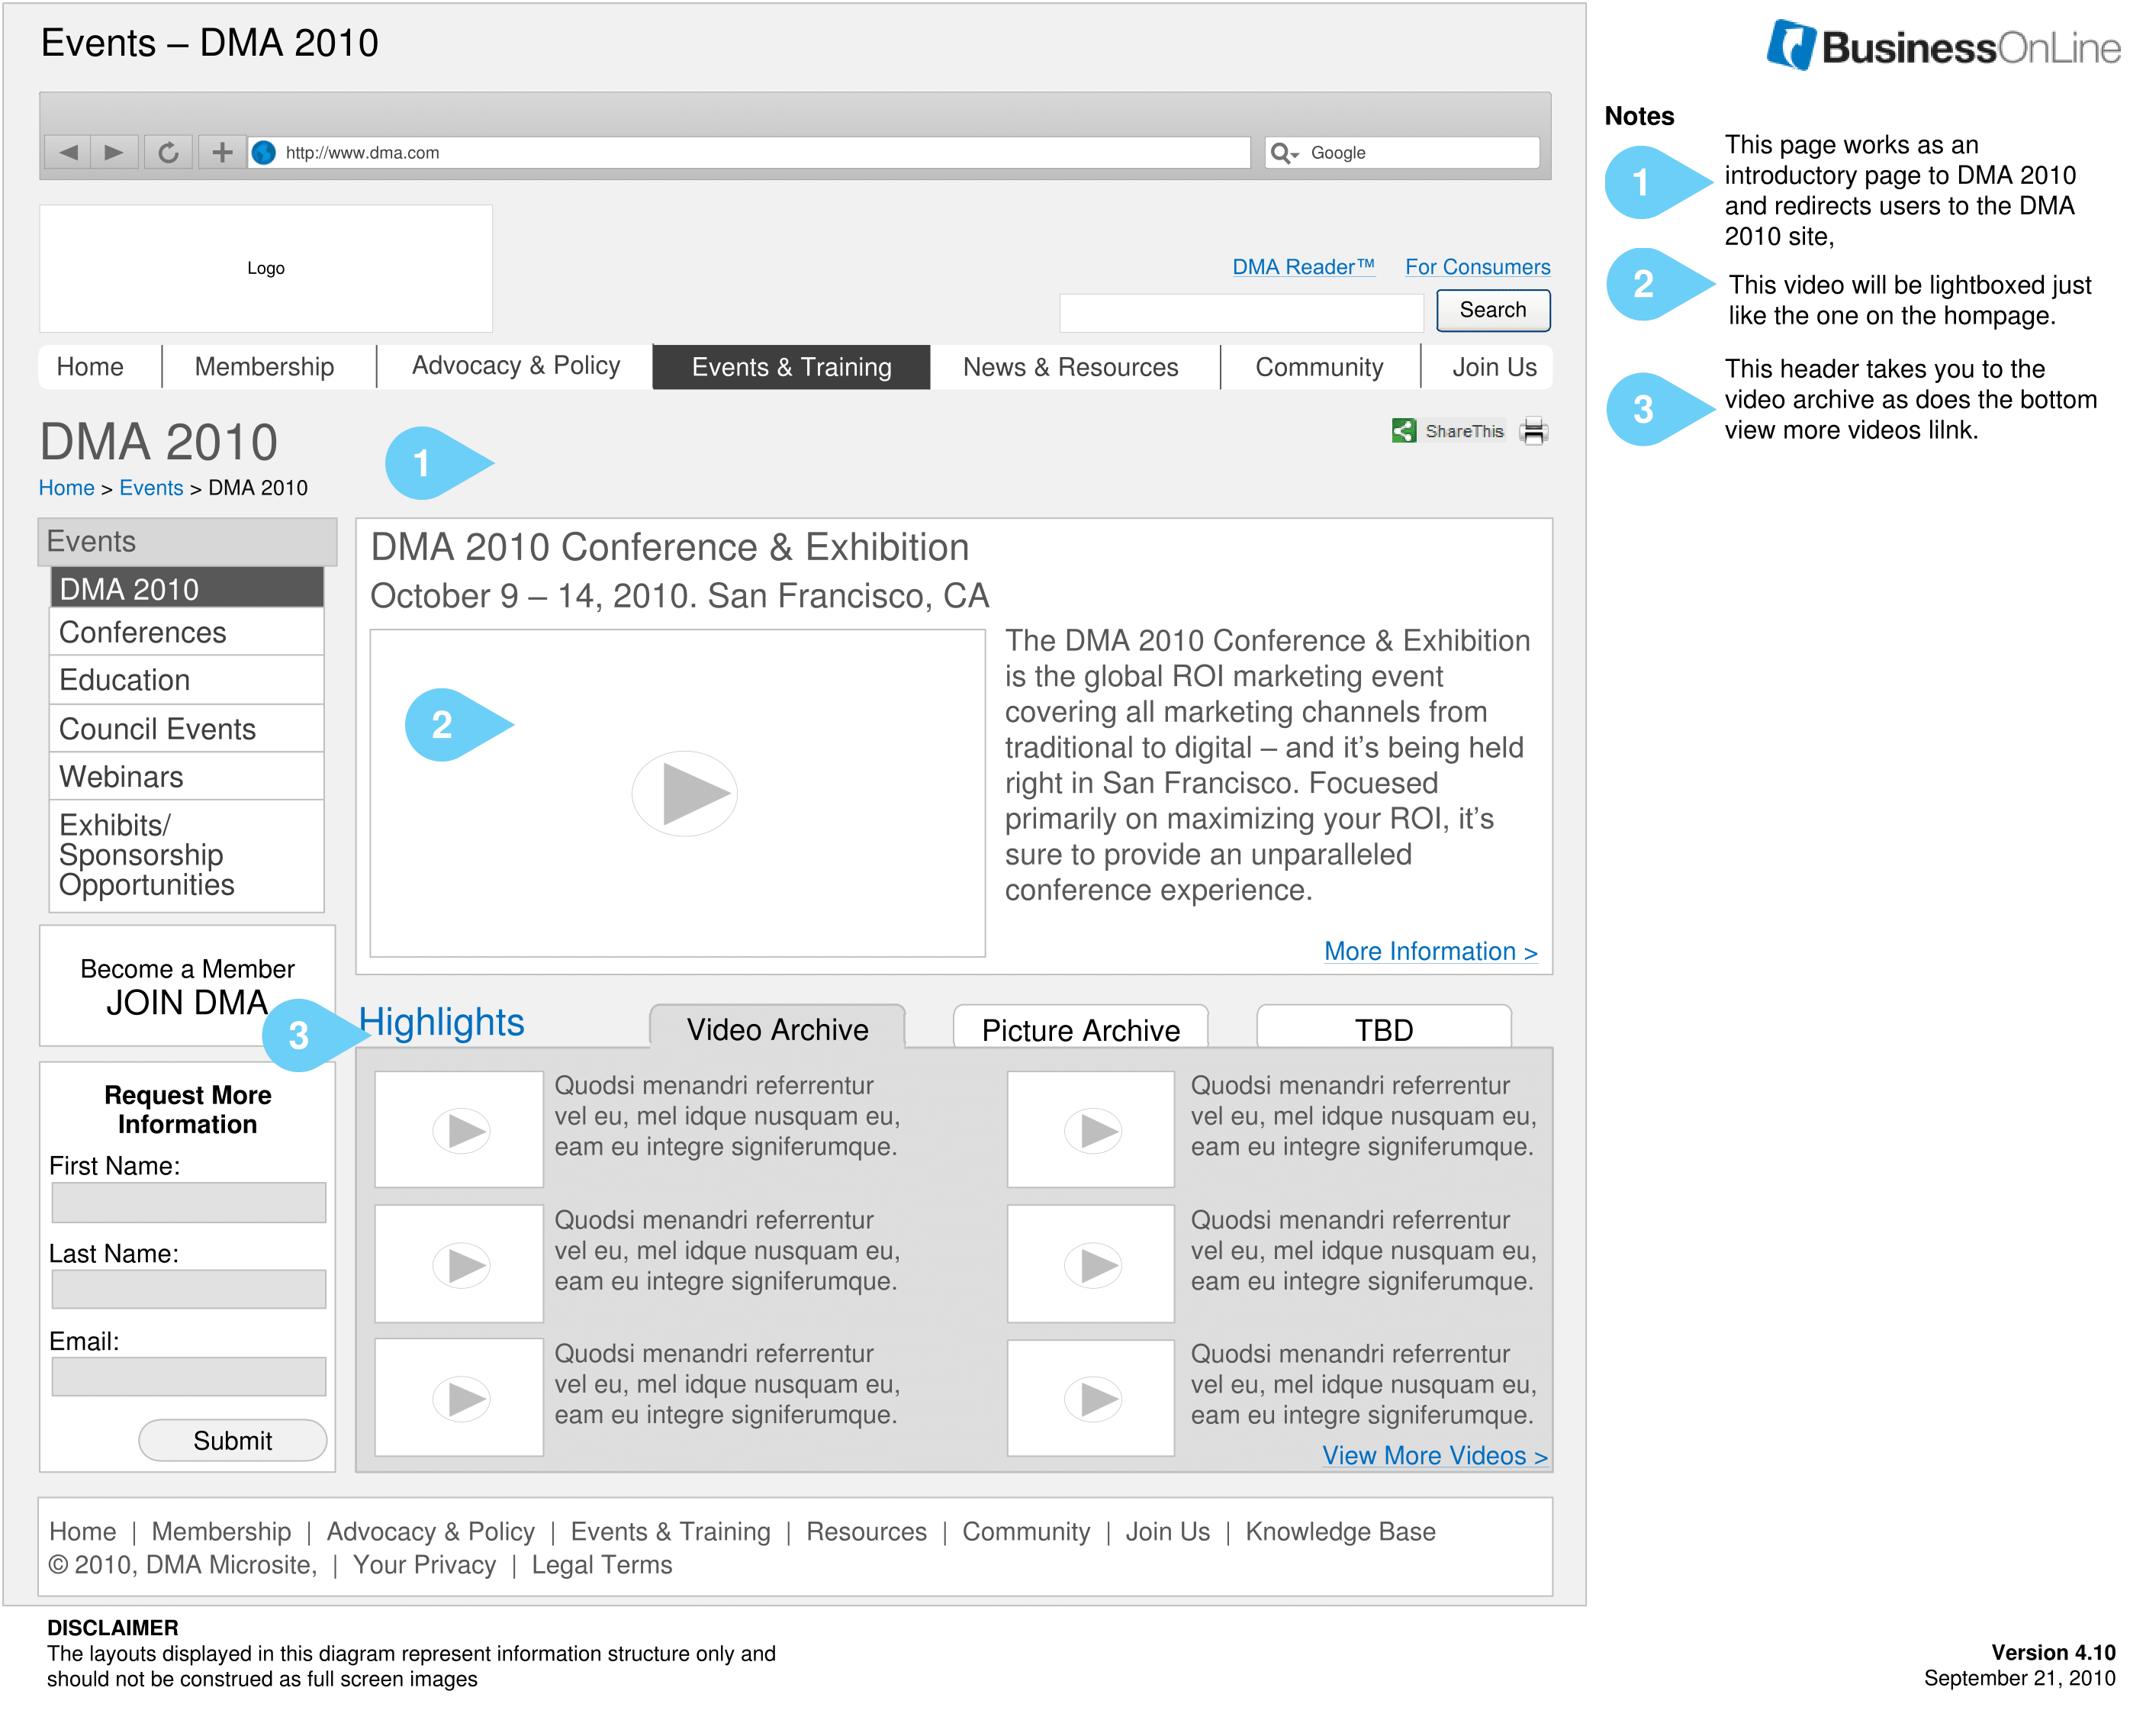
Task: Play the third video in the left column
Action: 461,1397
